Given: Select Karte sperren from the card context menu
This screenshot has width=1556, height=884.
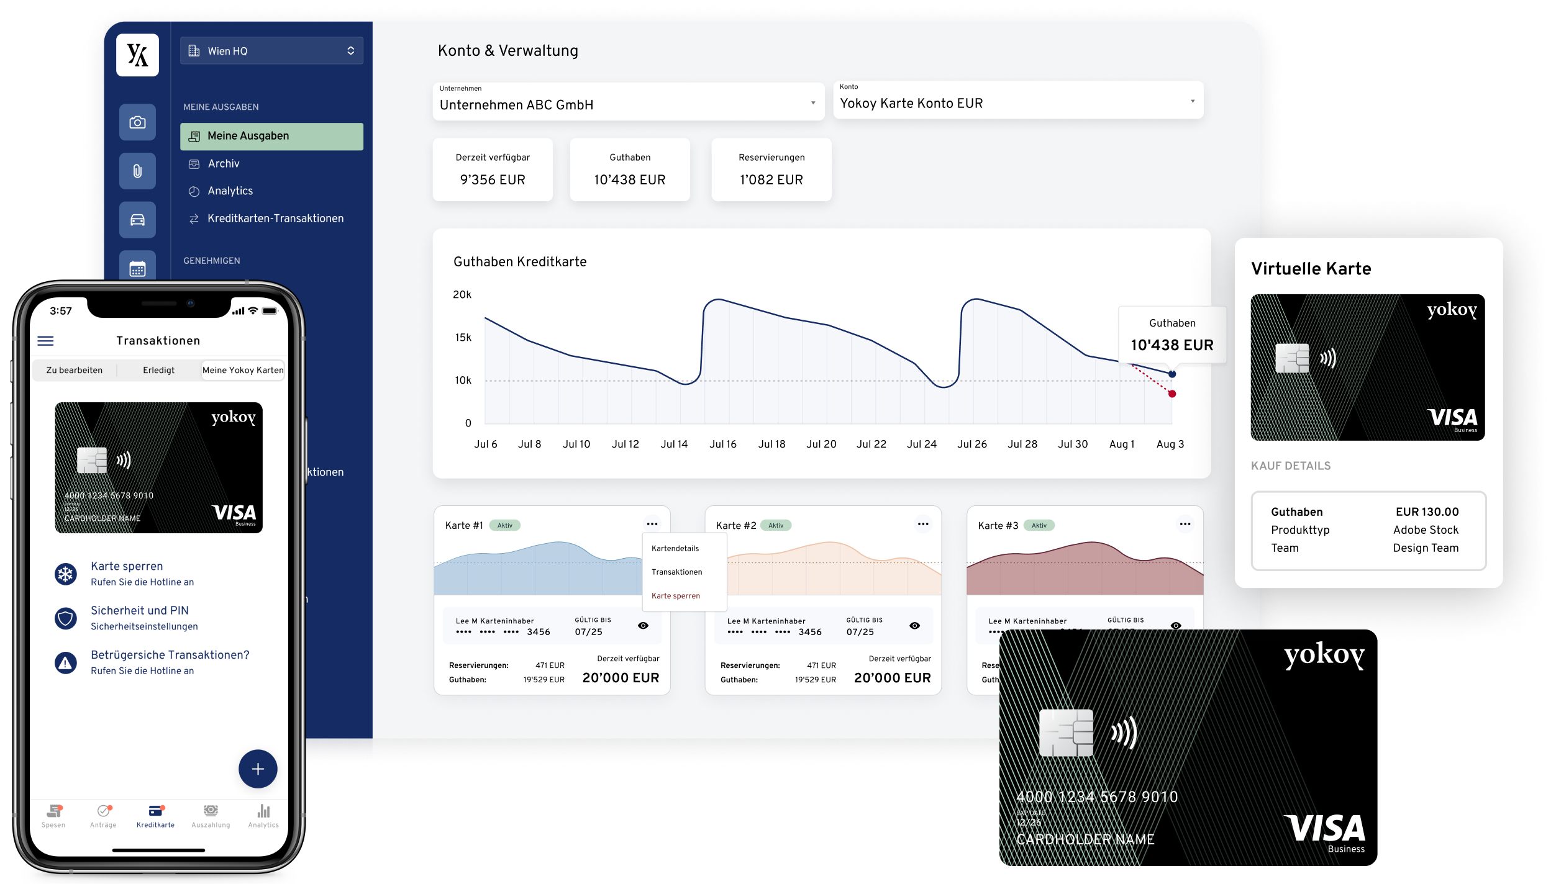Looking at the screenshot, I should coord(675,595).
